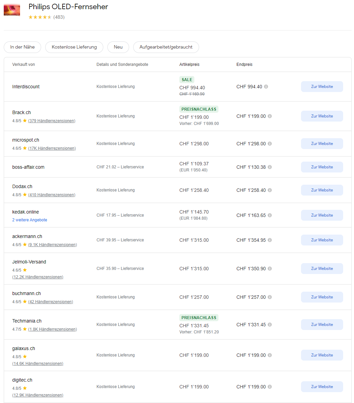The image size is (354, 403).
Task: Open info icon for microspot.ch final price
Action: point(270,144)
